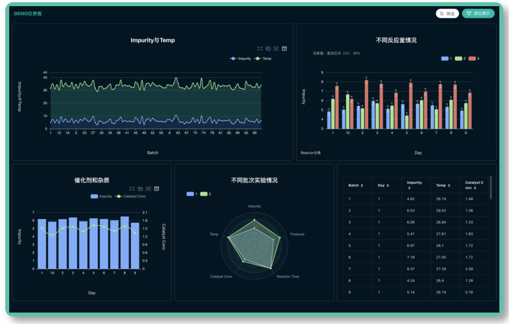Clear selection icon in Impurity与Temp chart
509x324 pixels.
click(x=276, y=48)
